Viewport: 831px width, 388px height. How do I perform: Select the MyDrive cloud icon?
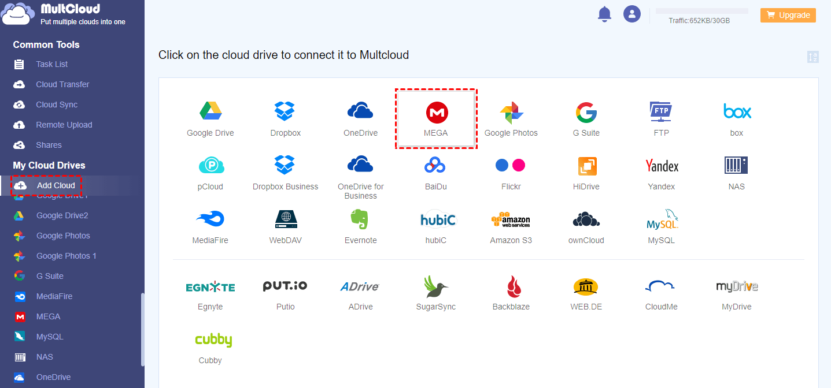pyautogui.click(x=737, y=286)
